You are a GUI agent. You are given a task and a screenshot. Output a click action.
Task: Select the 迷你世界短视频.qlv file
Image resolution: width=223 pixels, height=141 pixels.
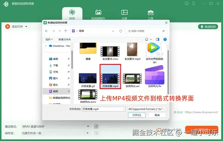pos(155,53)
